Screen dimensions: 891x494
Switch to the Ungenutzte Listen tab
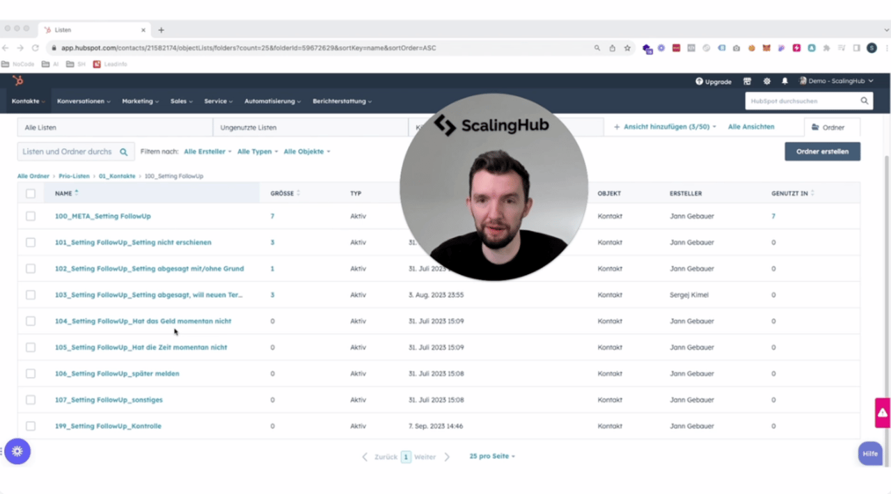pos(310,127)
